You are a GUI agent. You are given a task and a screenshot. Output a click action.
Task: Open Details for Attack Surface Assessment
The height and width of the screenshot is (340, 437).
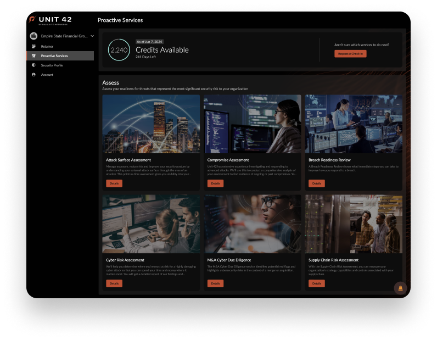click(x=114, y=183)
